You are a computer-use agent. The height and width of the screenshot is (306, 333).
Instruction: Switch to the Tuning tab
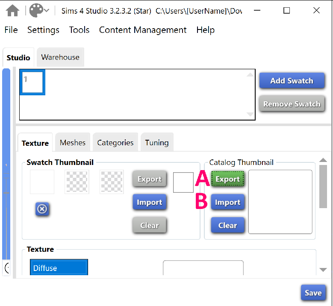(x=157, y=142)
